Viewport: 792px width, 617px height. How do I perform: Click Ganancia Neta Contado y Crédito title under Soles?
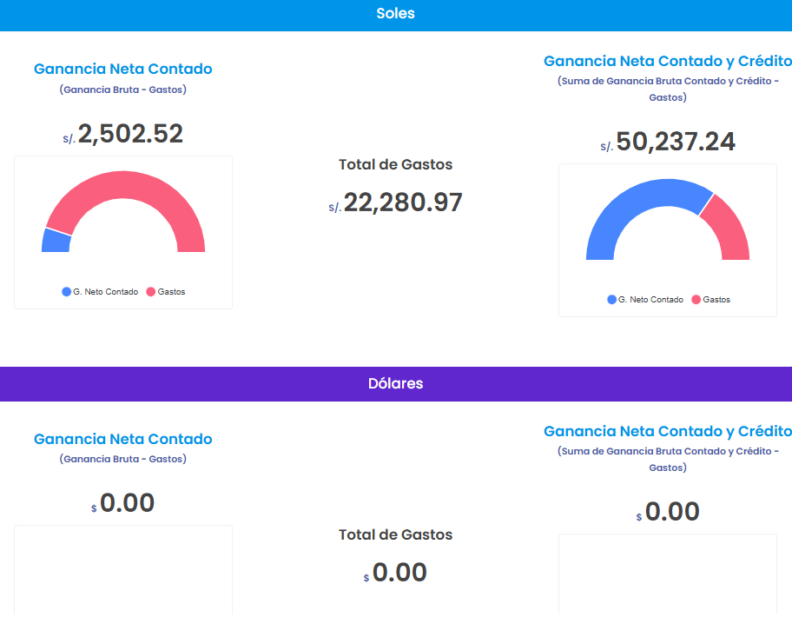tap(667, 61)
